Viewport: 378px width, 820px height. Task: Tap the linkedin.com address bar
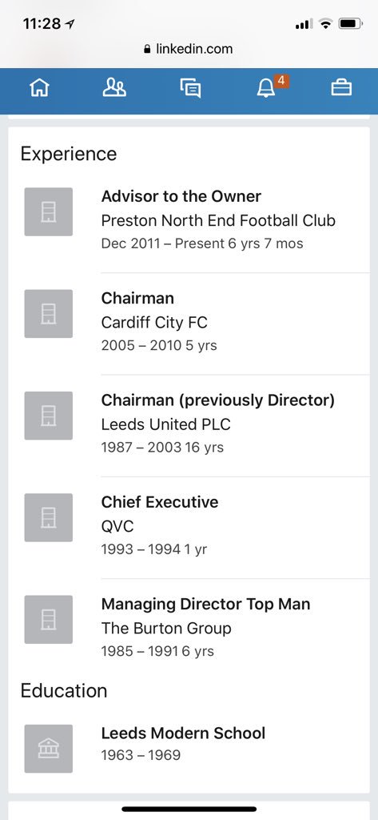pos(188,49)
